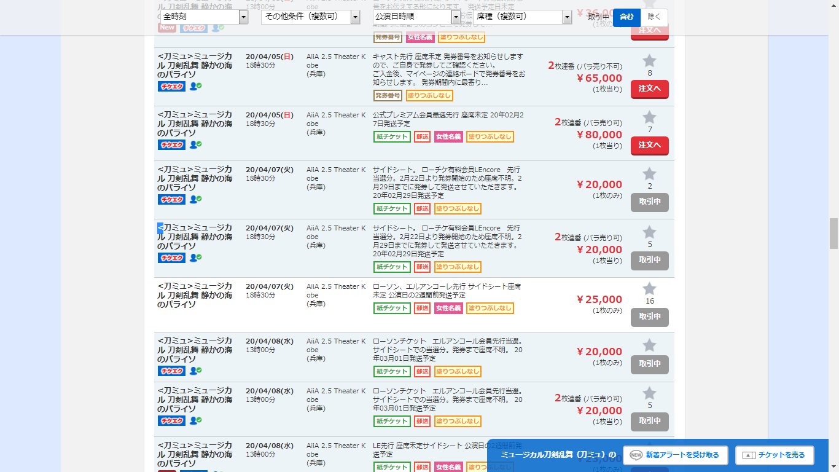Click verified-seller person icon on ¥80,000 row
Screen dimensions: 839x472
pyautogui.click(x=195, y=144)
